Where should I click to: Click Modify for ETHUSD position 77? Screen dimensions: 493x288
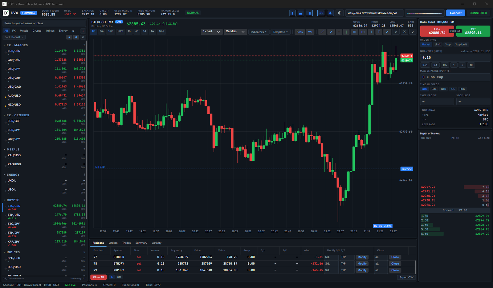pos(362,257)
